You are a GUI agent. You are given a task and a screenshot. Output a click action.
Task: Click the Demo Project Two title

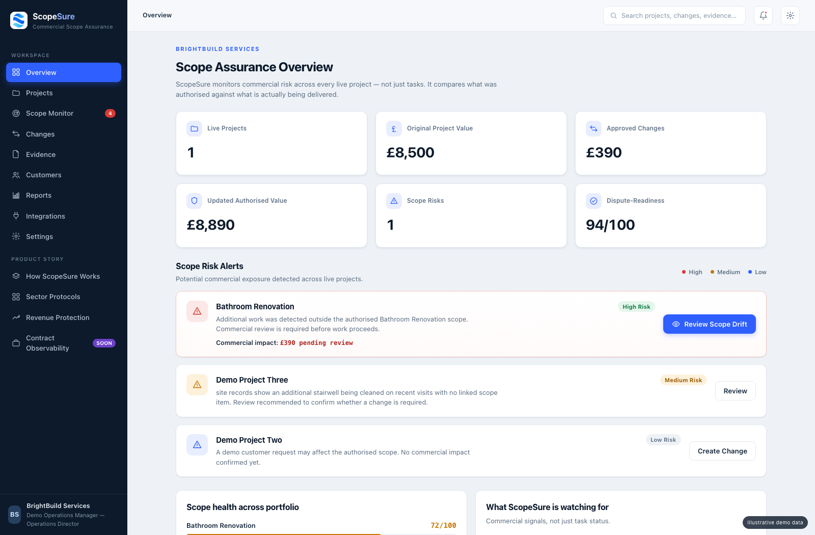(x=249, y=440)
